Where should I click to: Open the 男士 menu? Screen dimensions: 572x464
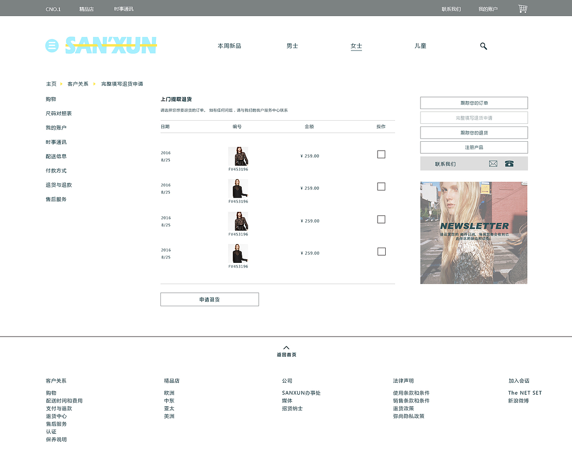click(x=292, y=46)
